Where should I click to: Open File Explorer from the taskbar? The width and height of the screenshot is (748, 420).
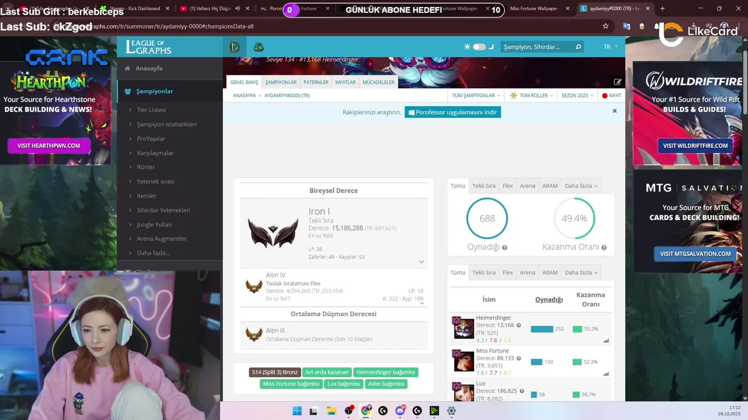[x=331, y=411]
